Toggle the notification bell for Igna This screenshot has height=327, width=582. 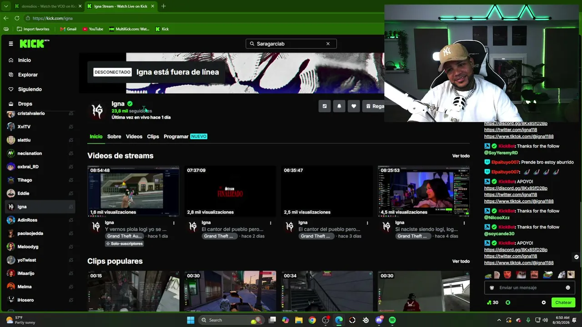tap(339, 106)
